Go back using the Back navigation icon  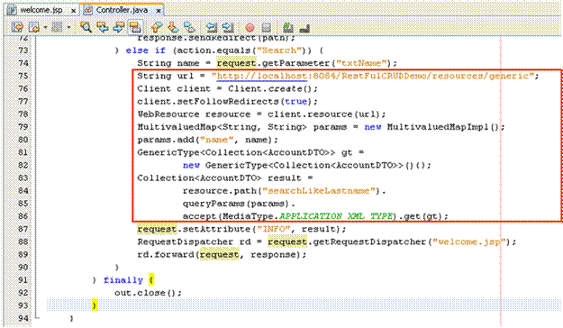[34, 27]
